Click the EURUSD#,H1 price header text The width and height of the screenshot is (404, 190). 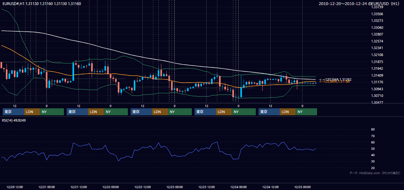[41, 4]
